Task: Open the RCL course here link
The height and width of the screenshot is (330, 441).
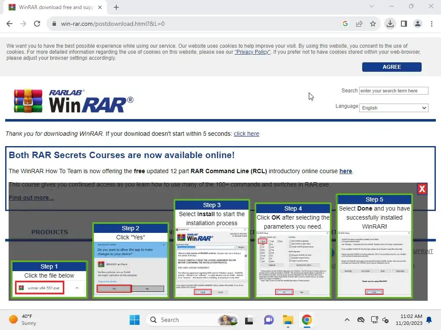Action: (x=346, y=171)
